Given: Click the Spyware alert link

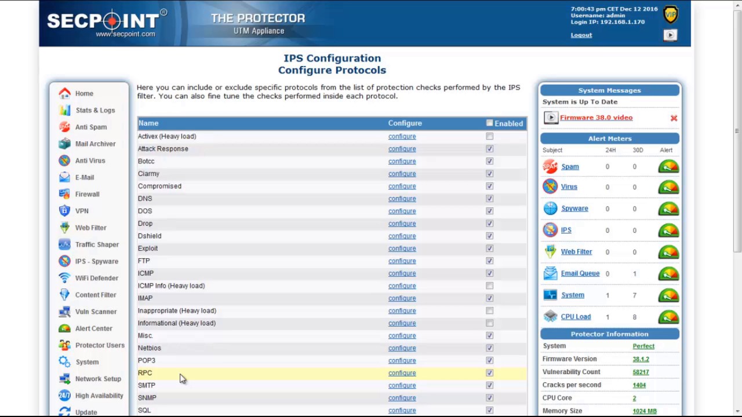Looking at the screenshot, I should coord(574,209).
